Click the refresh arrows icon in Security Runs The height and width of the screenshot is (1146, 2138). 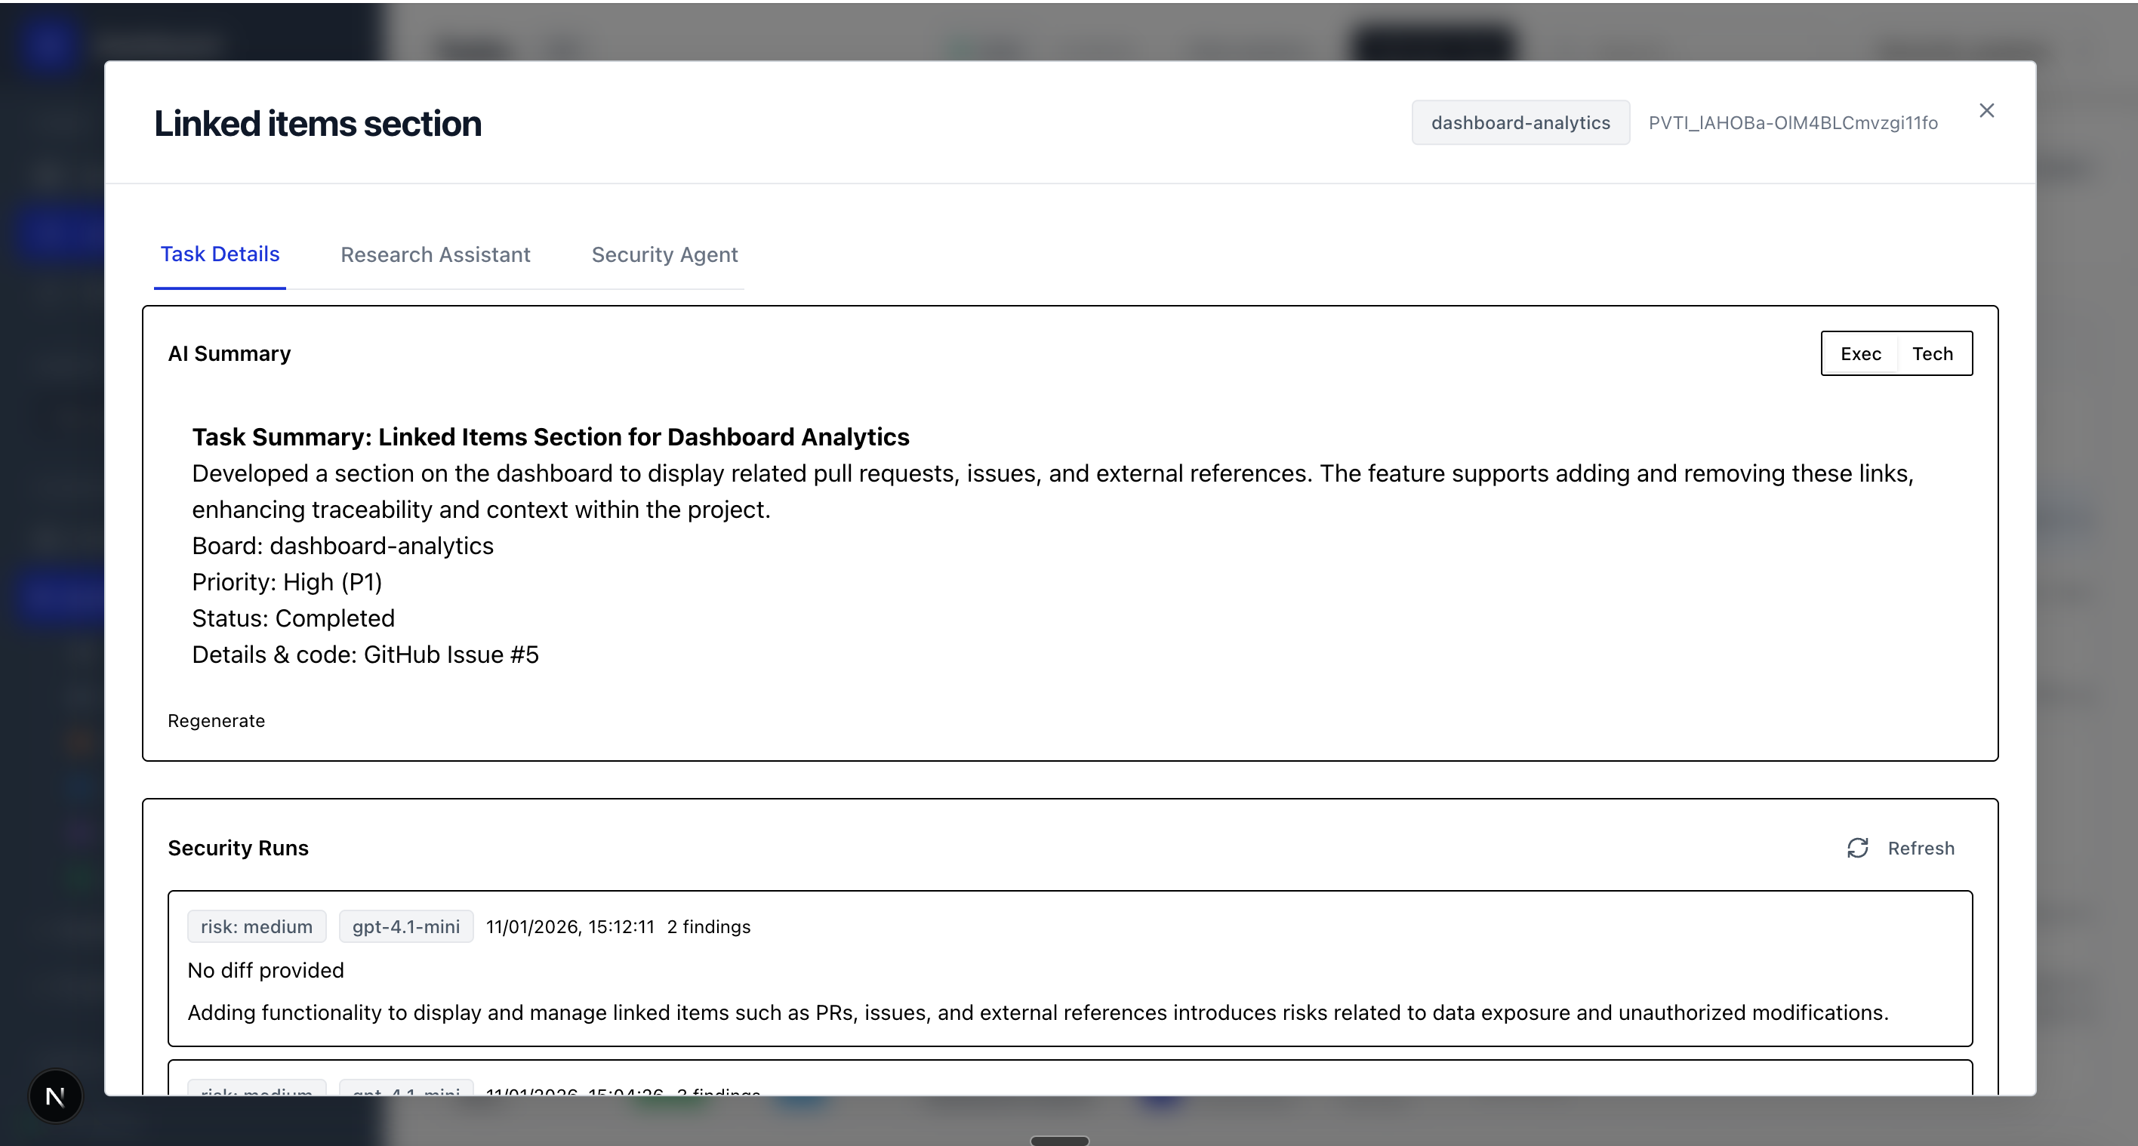pyautogui.click(x=1857, y=847)
